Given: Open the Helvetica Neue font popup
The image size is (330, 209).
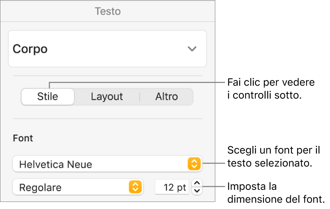Looking at the screenshot, I should [x=107, y=164].
